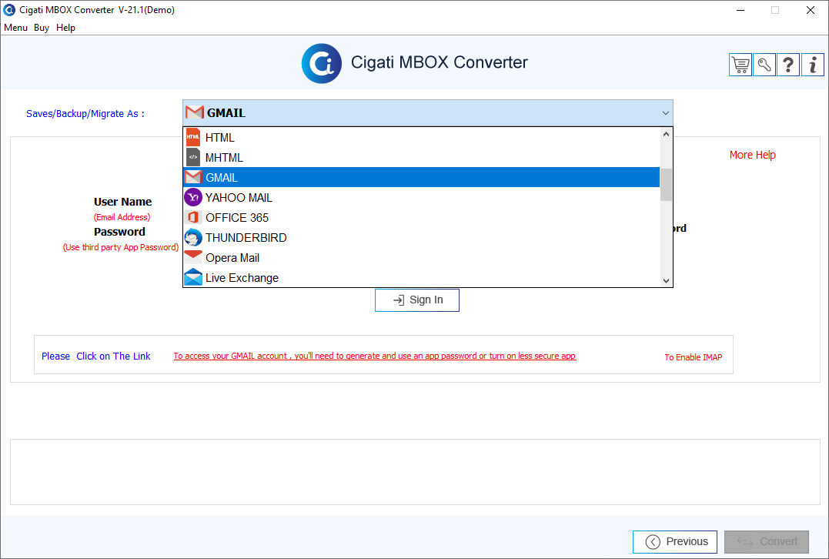
Task: Click the Convert button
Action: click(x=767, y=541)
